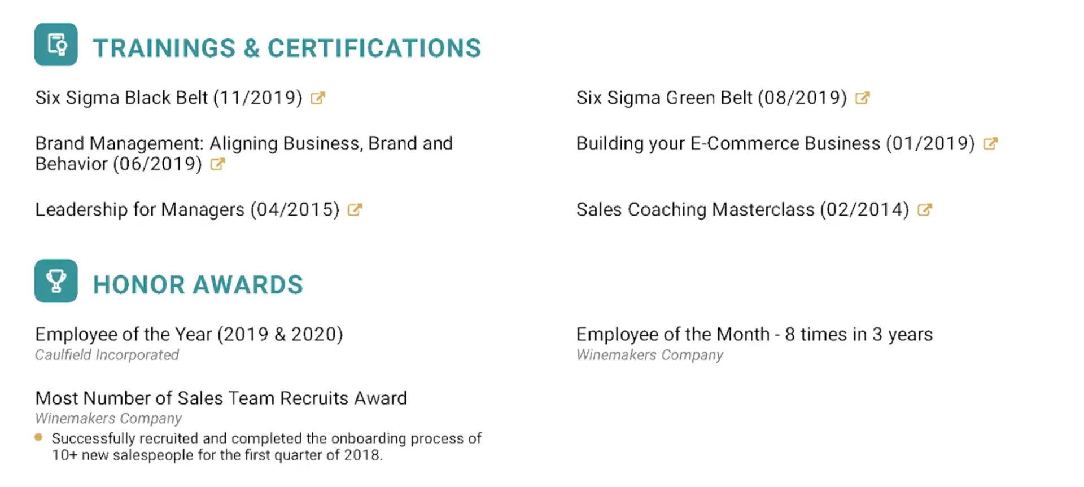The width and height of the screenshot is (1084, 487).
Task: Click Most Number of Sales Team Recruits Award
Action: [x=221, y=398]
